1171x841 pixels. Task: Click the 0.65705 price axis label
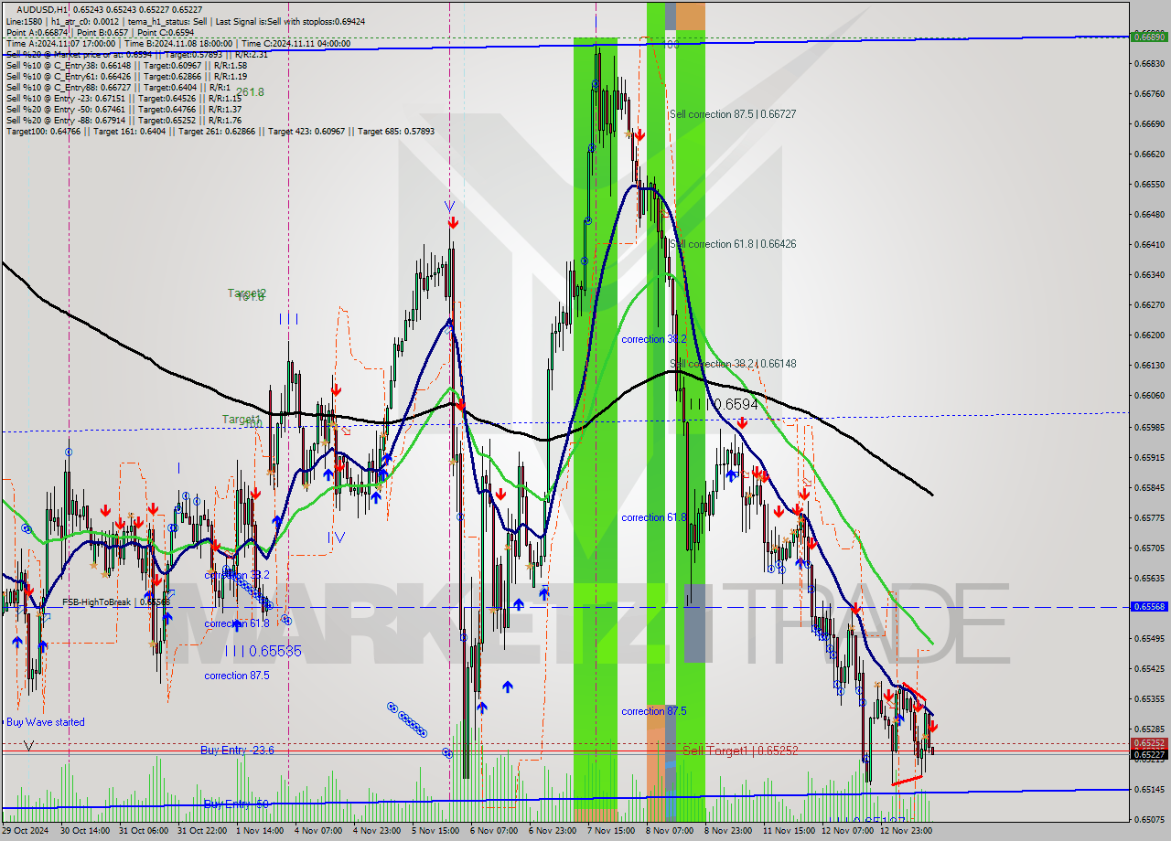click(x=1150, y=548)
